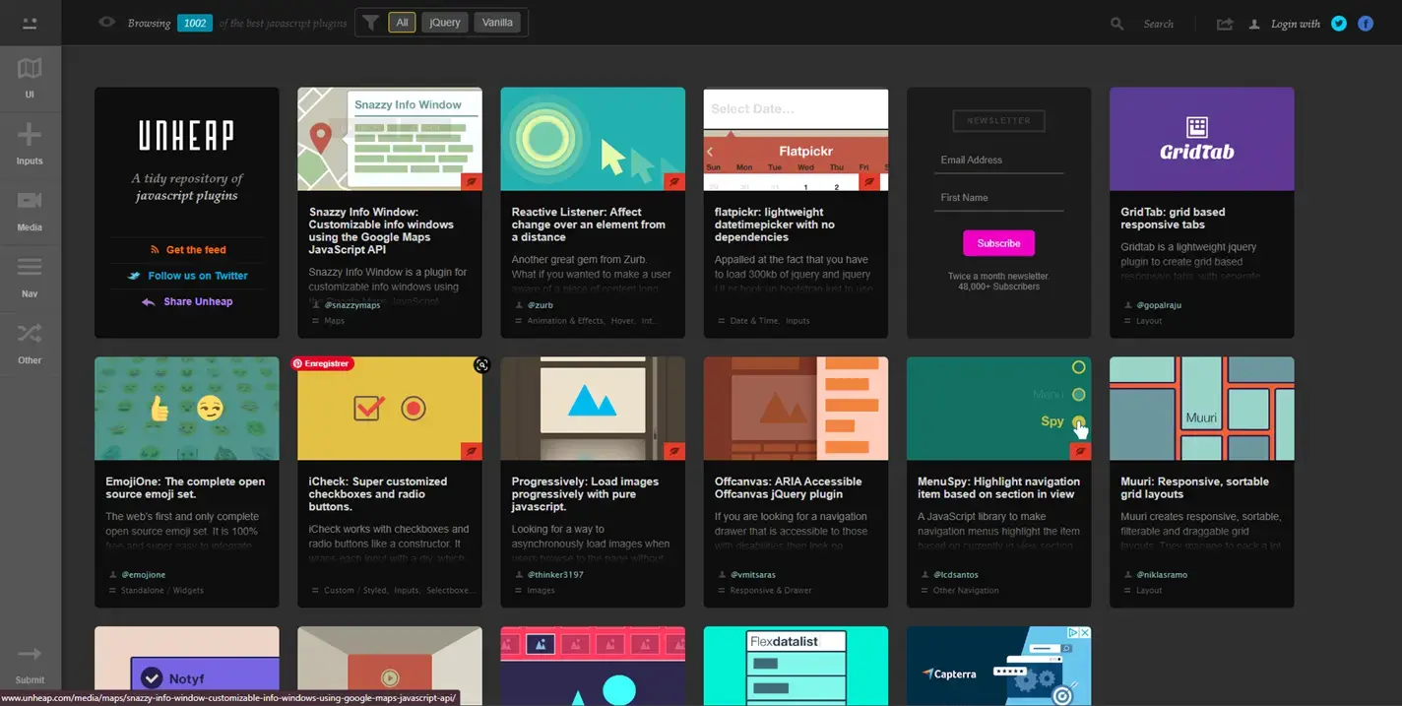Close the ad with the X icon
Viewport: 1402px width, 706px height.
pyautogui.click(x=1085, y=633)
